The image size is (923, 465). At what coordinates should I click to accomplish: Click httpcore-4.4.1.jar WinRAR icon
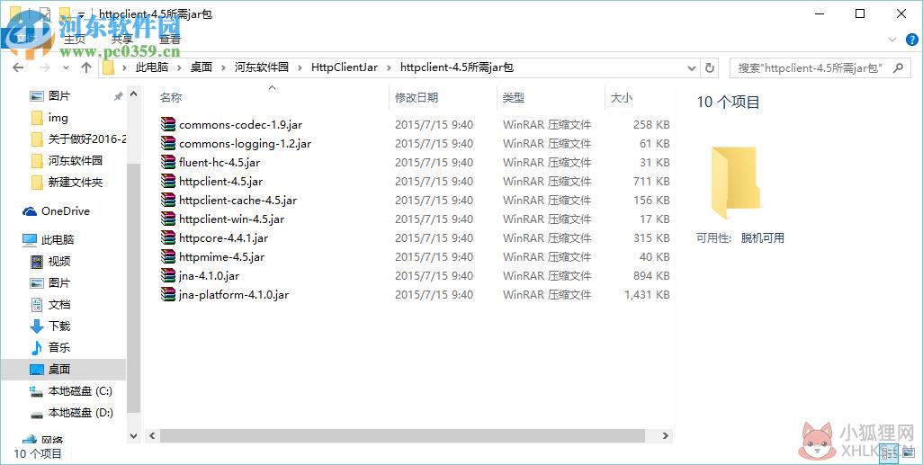tap(168, 237)
